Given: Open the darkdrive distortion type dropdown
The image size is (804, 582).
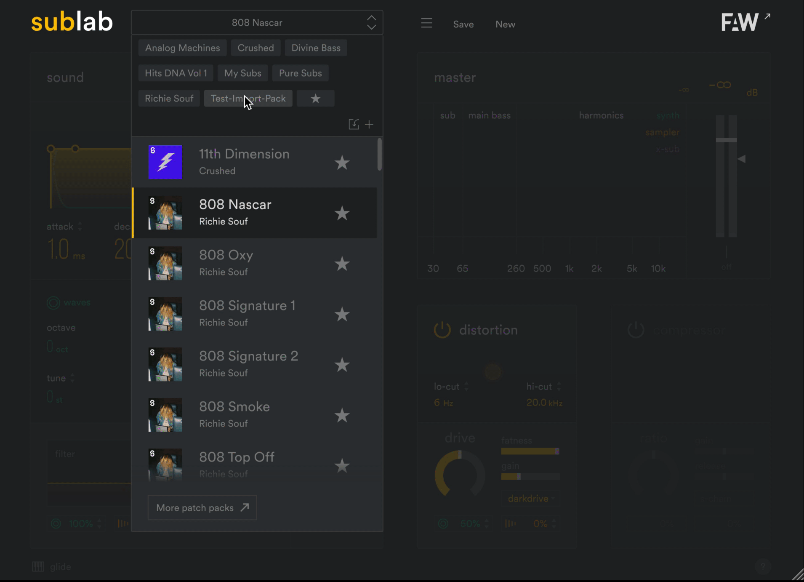Looking at the screenshot, I should [x=530, y=499].
